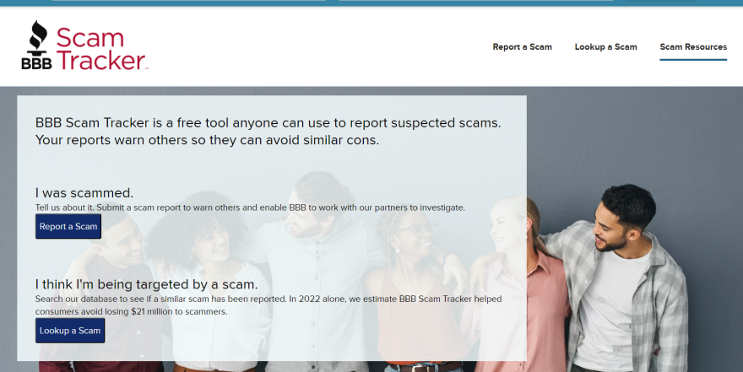Click the right white box in teal bar

pos(475,1)
